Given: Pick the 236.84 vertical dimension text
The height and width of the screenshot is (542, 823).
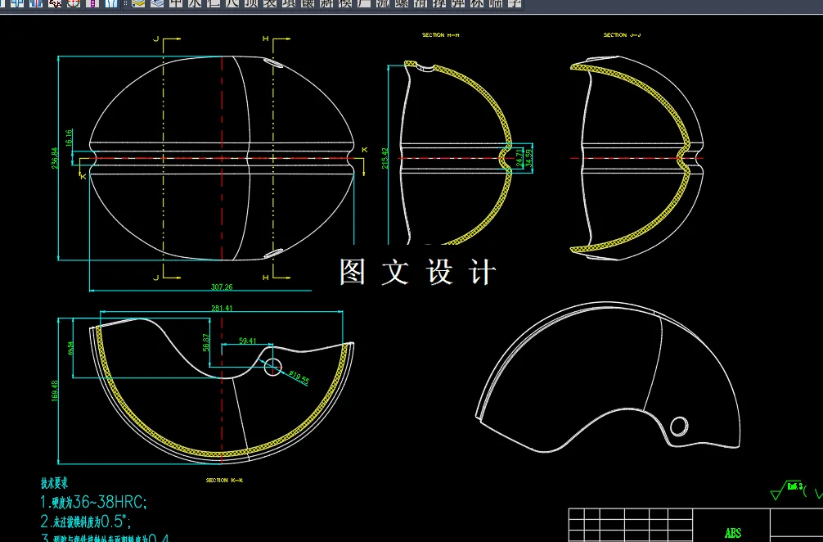Looking at the screenshot, I should point(54,157).
